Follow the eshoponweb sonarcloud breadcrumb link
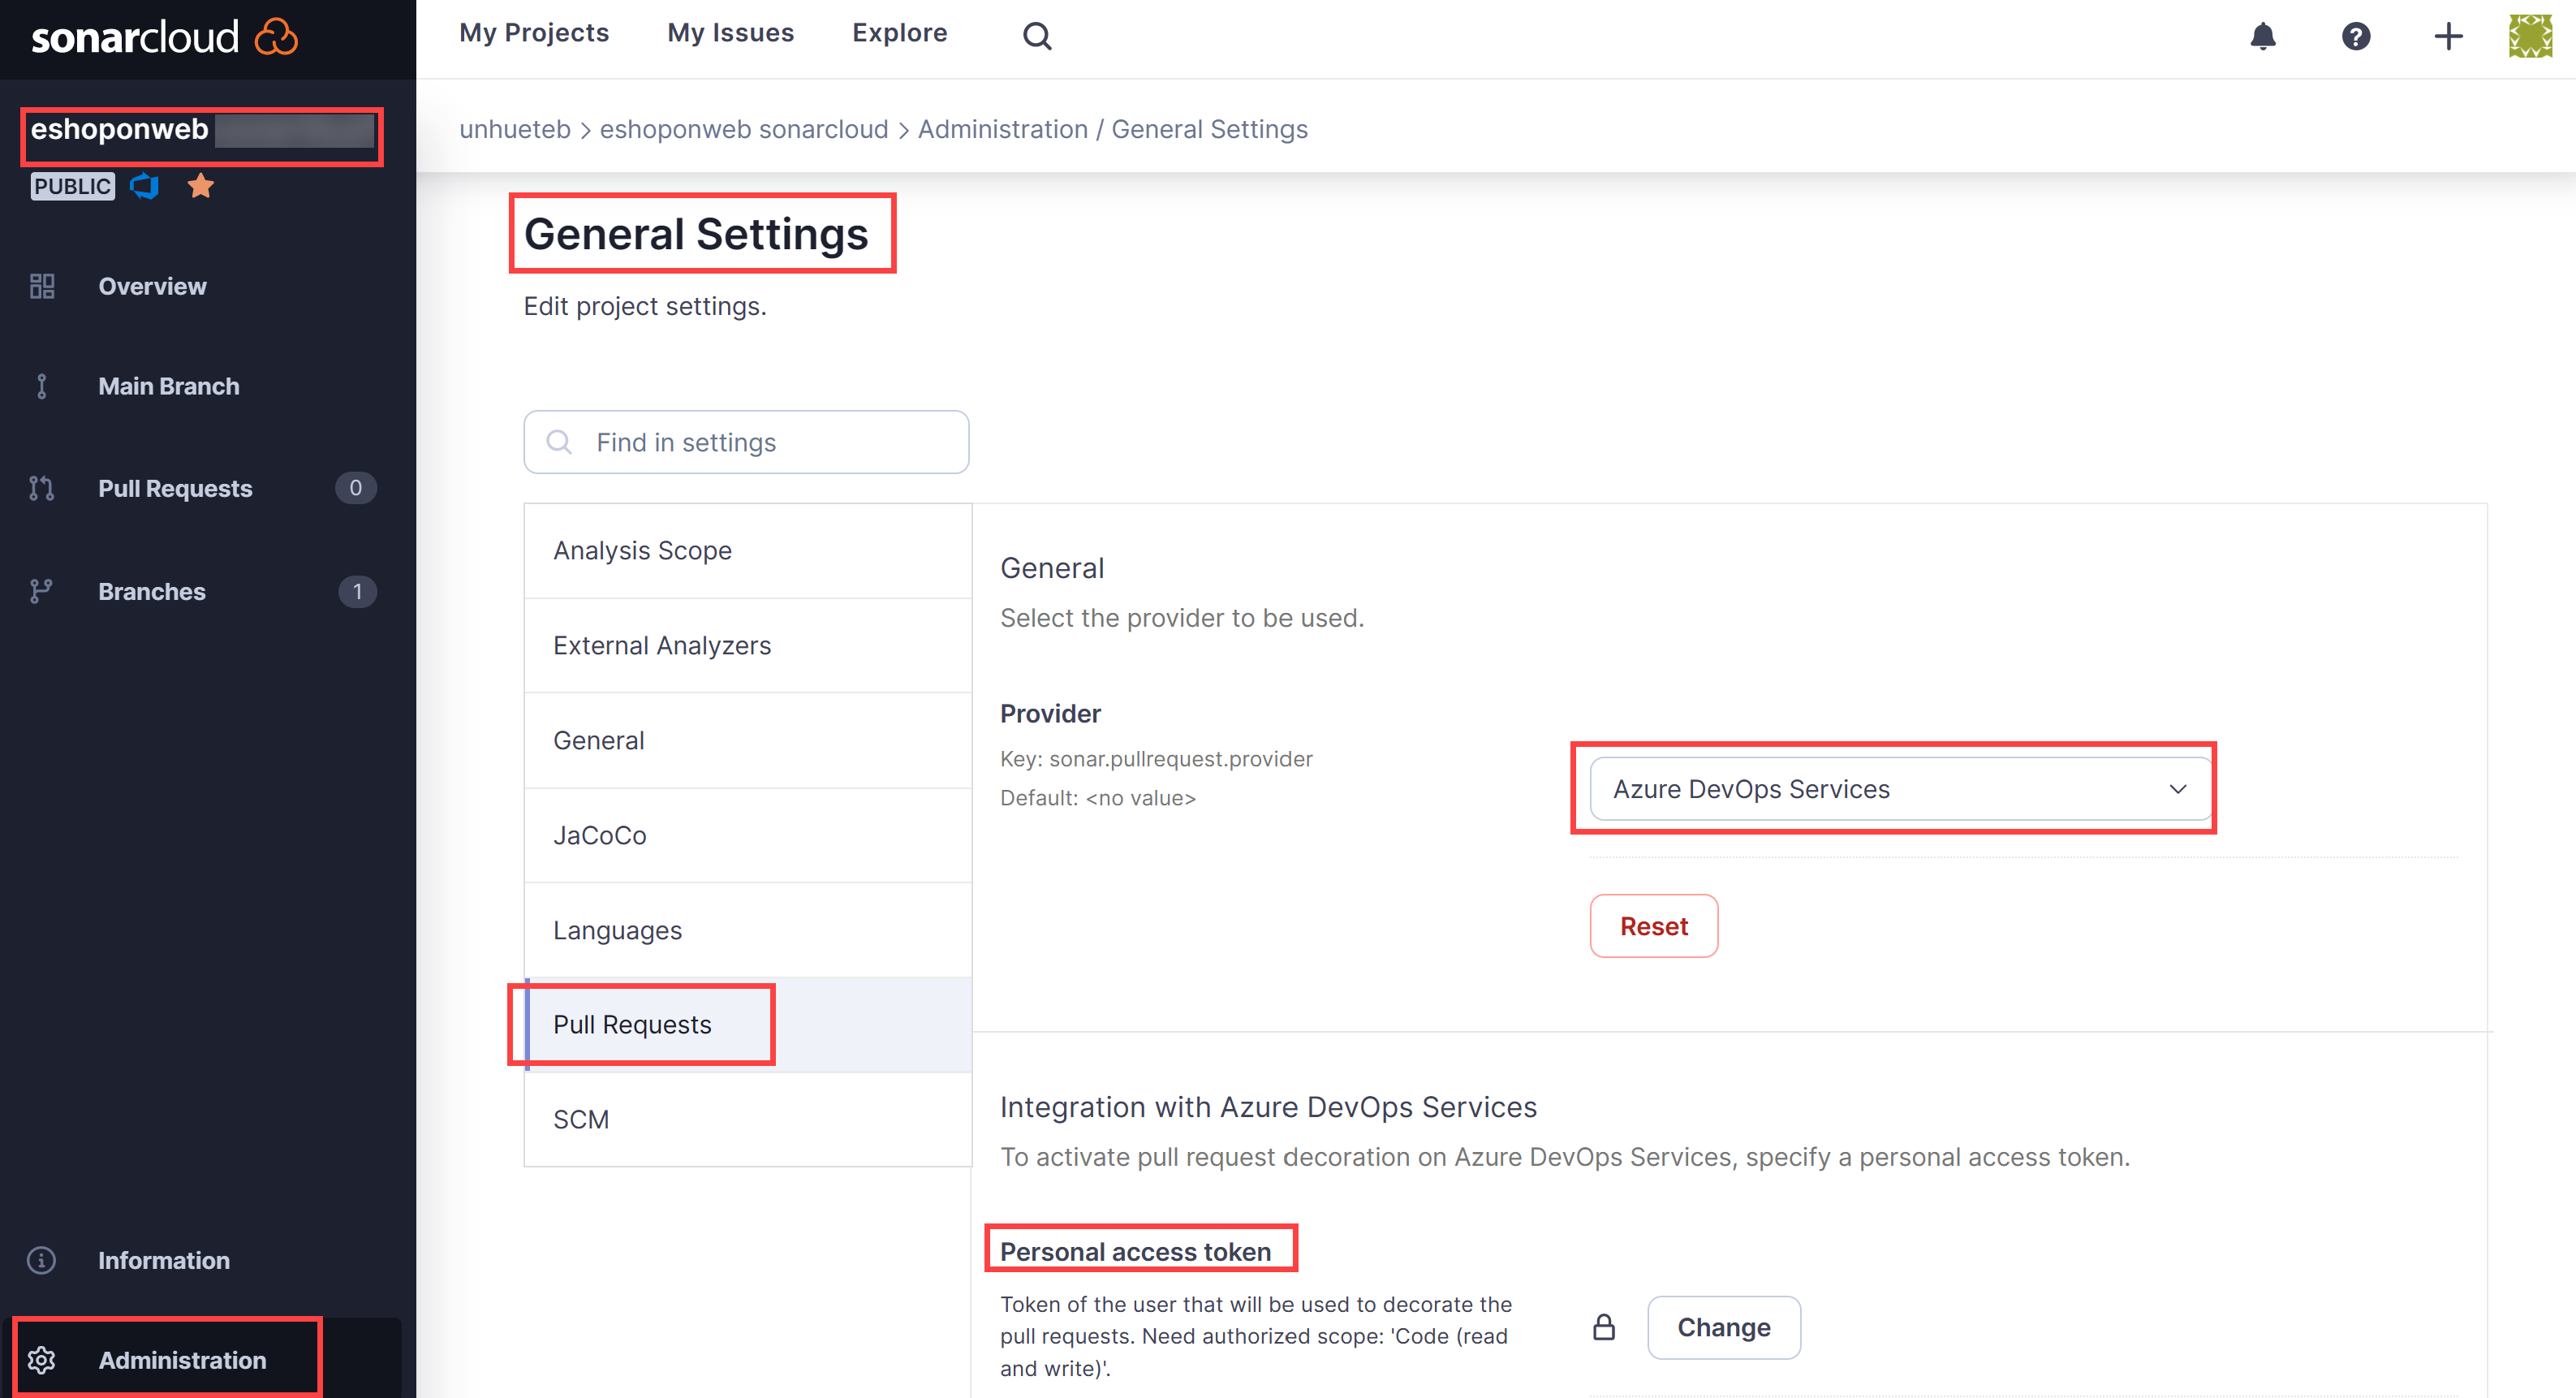Image resolution: width=2576 pixels, height=1398 pixels. (744, 129)
